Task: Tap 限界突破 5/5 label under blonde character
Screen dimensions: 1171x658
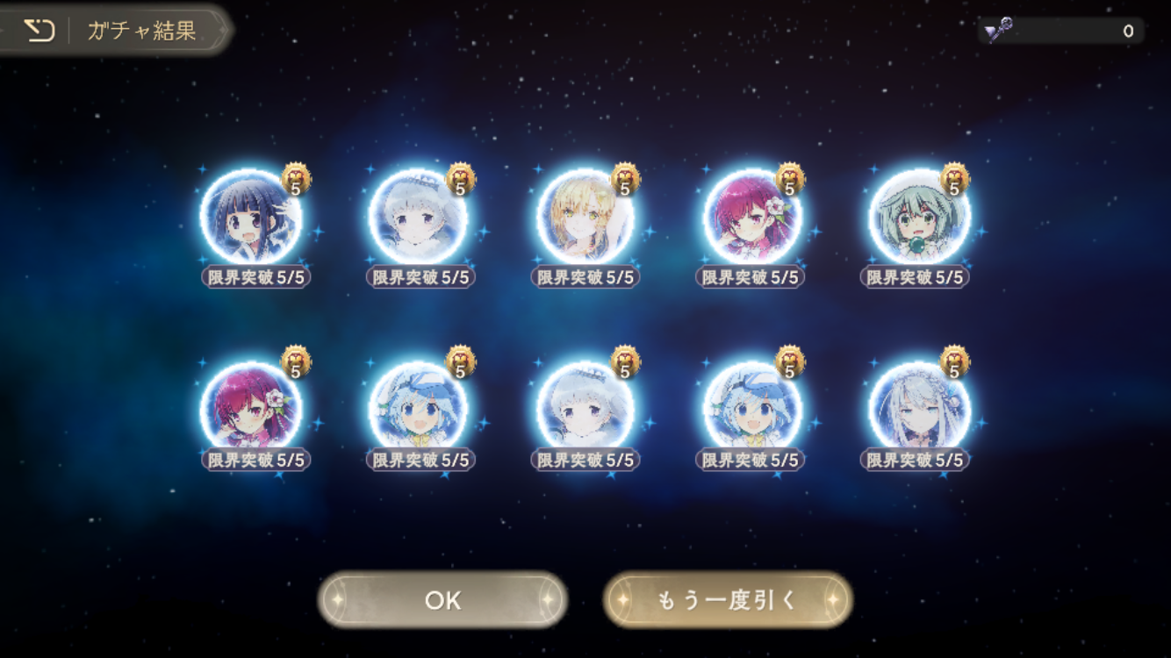Action: point(585,277)
